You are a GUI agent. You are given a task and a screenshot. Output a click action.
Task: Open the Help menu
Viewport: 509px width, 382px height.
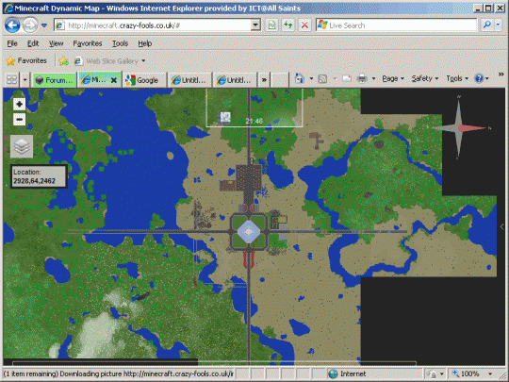coord(145,43)
